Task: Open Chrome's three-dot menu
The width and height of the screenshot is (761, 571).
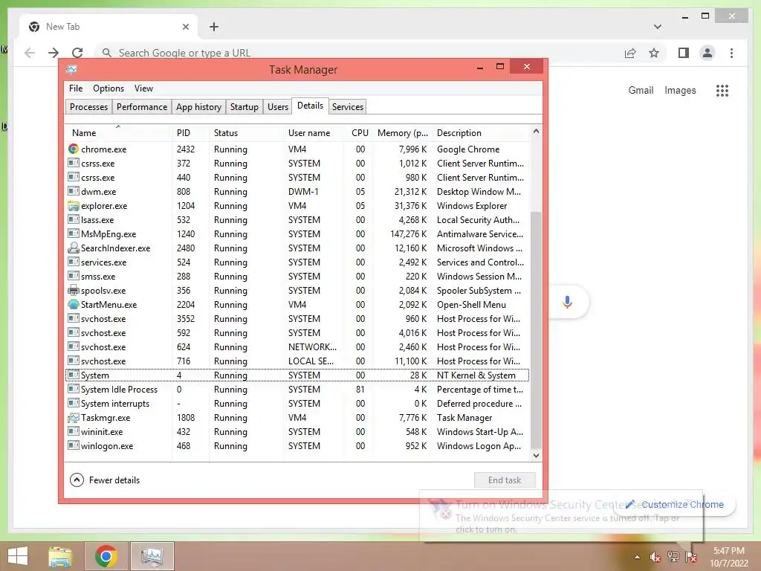Action: point(731,53)
